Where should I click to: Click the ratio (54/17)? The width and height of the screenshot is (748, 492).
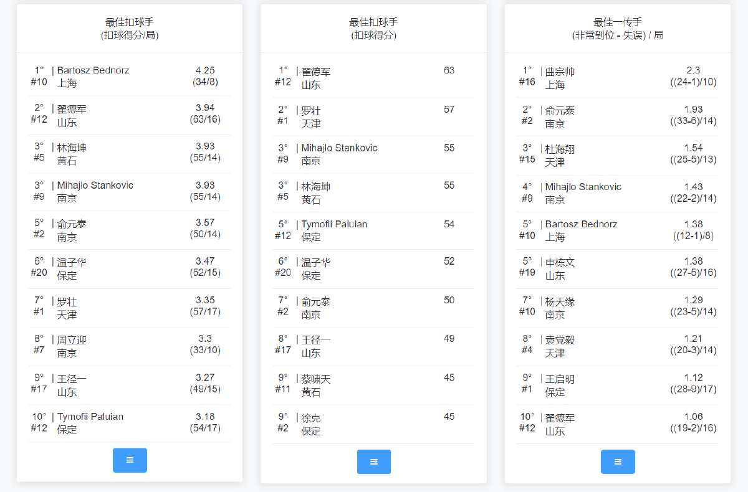coord(205,428)
